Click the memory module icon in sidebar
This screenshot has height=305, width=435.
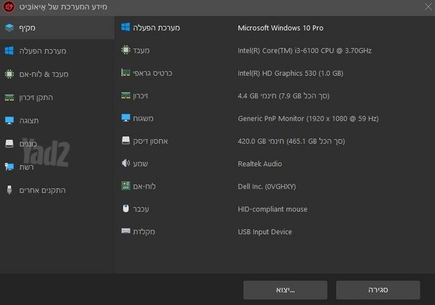9,97
